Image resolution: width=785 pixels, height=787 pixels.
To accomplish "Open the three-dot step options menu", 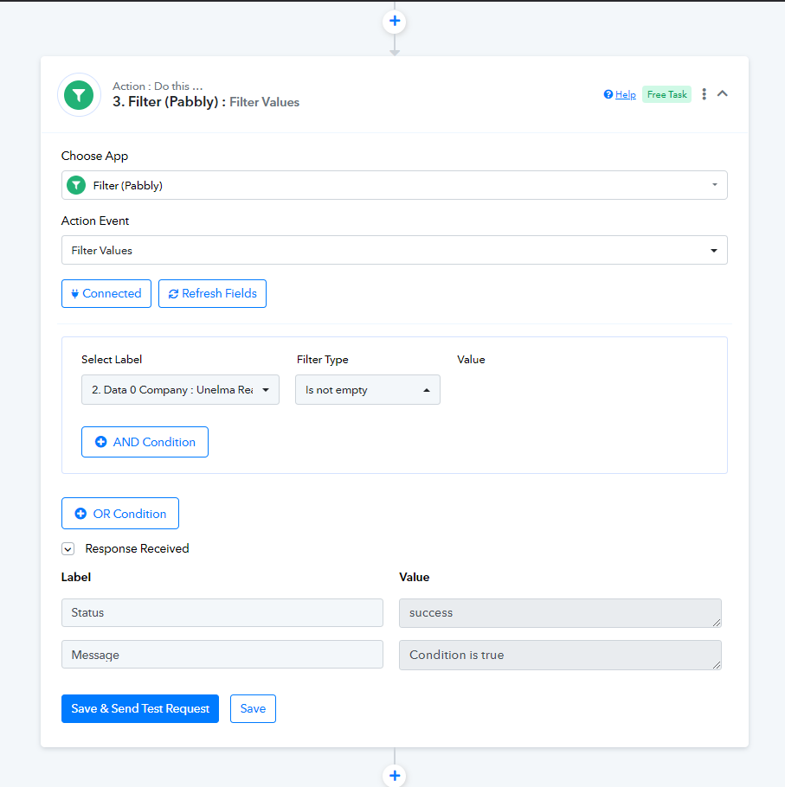I will click(x=705, y=94).
